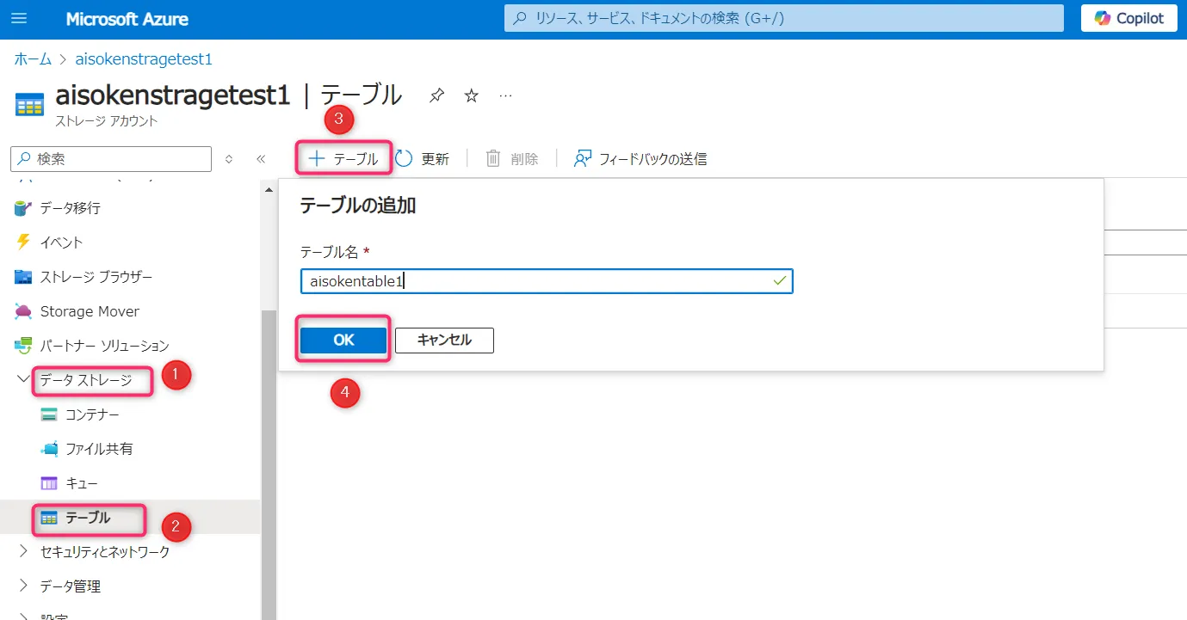Pin this page using the pin icon
1187x620 pixels.
click(437, 95)
